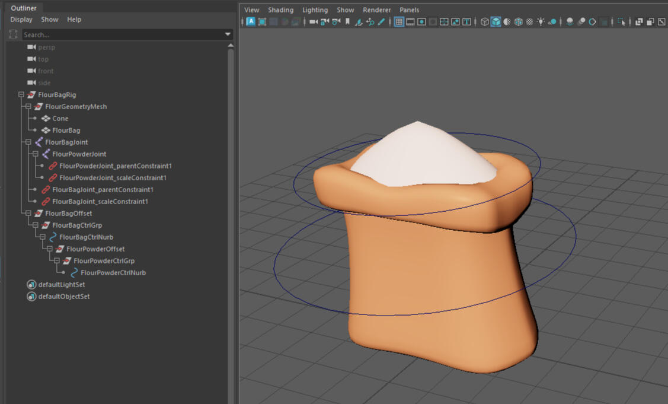Collapse the FlourGeometryMesh group
The image size is (668, 404).
[28, 107]
